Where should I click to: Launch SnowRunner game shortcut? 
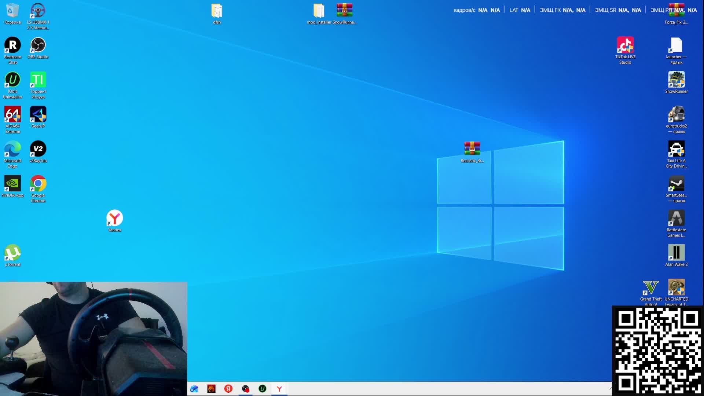[x=676, y=80]
